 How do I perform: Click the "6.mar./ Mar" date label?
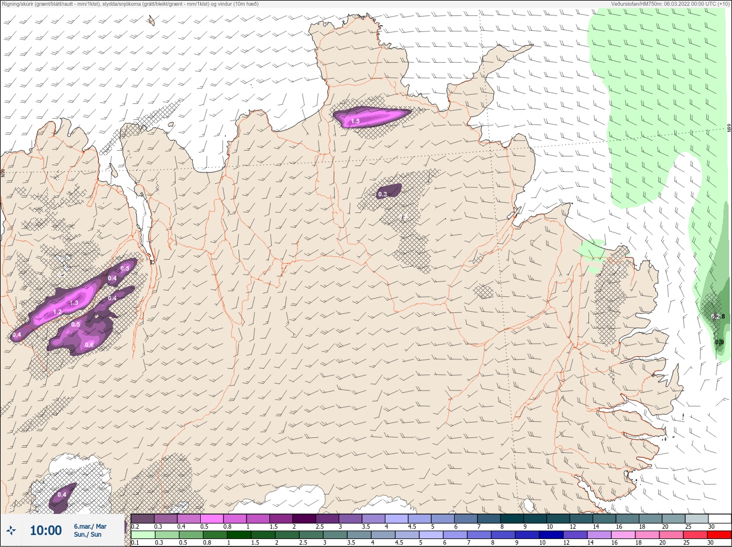tap(90, 526)
